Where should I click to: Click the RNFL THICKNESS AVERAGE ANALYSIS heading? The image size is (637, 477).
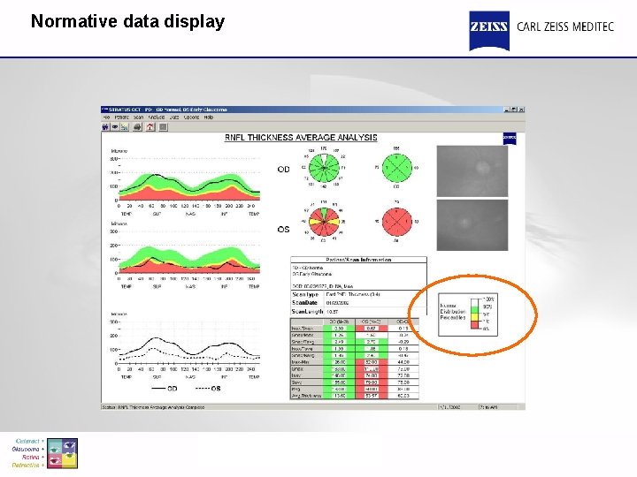click(301, 138)
